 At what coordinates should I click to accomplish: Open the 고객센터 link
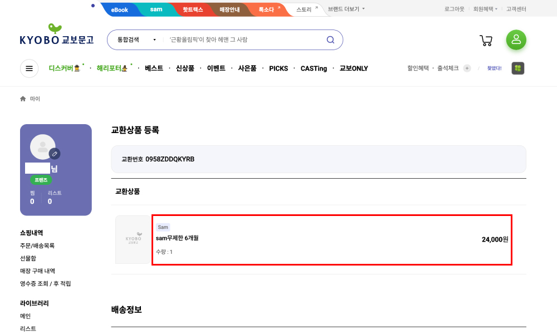point(516,9)
